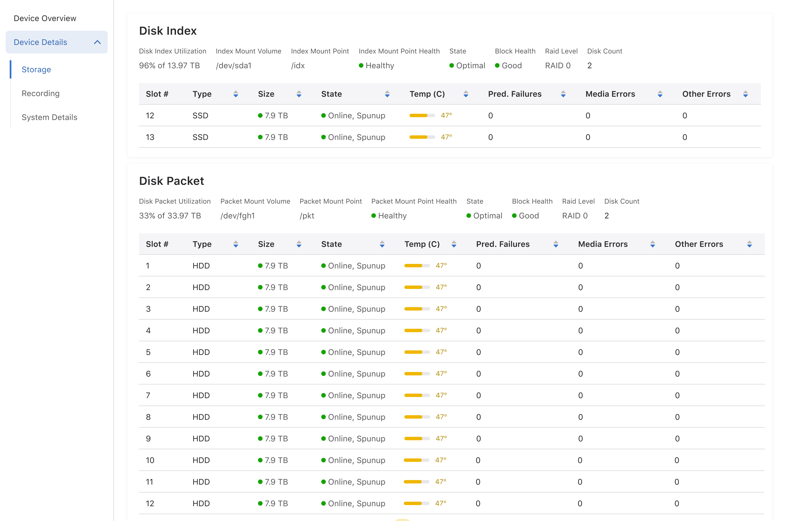Collapse the Device Details chevron
786x521 pixels.
coord(97,42)
